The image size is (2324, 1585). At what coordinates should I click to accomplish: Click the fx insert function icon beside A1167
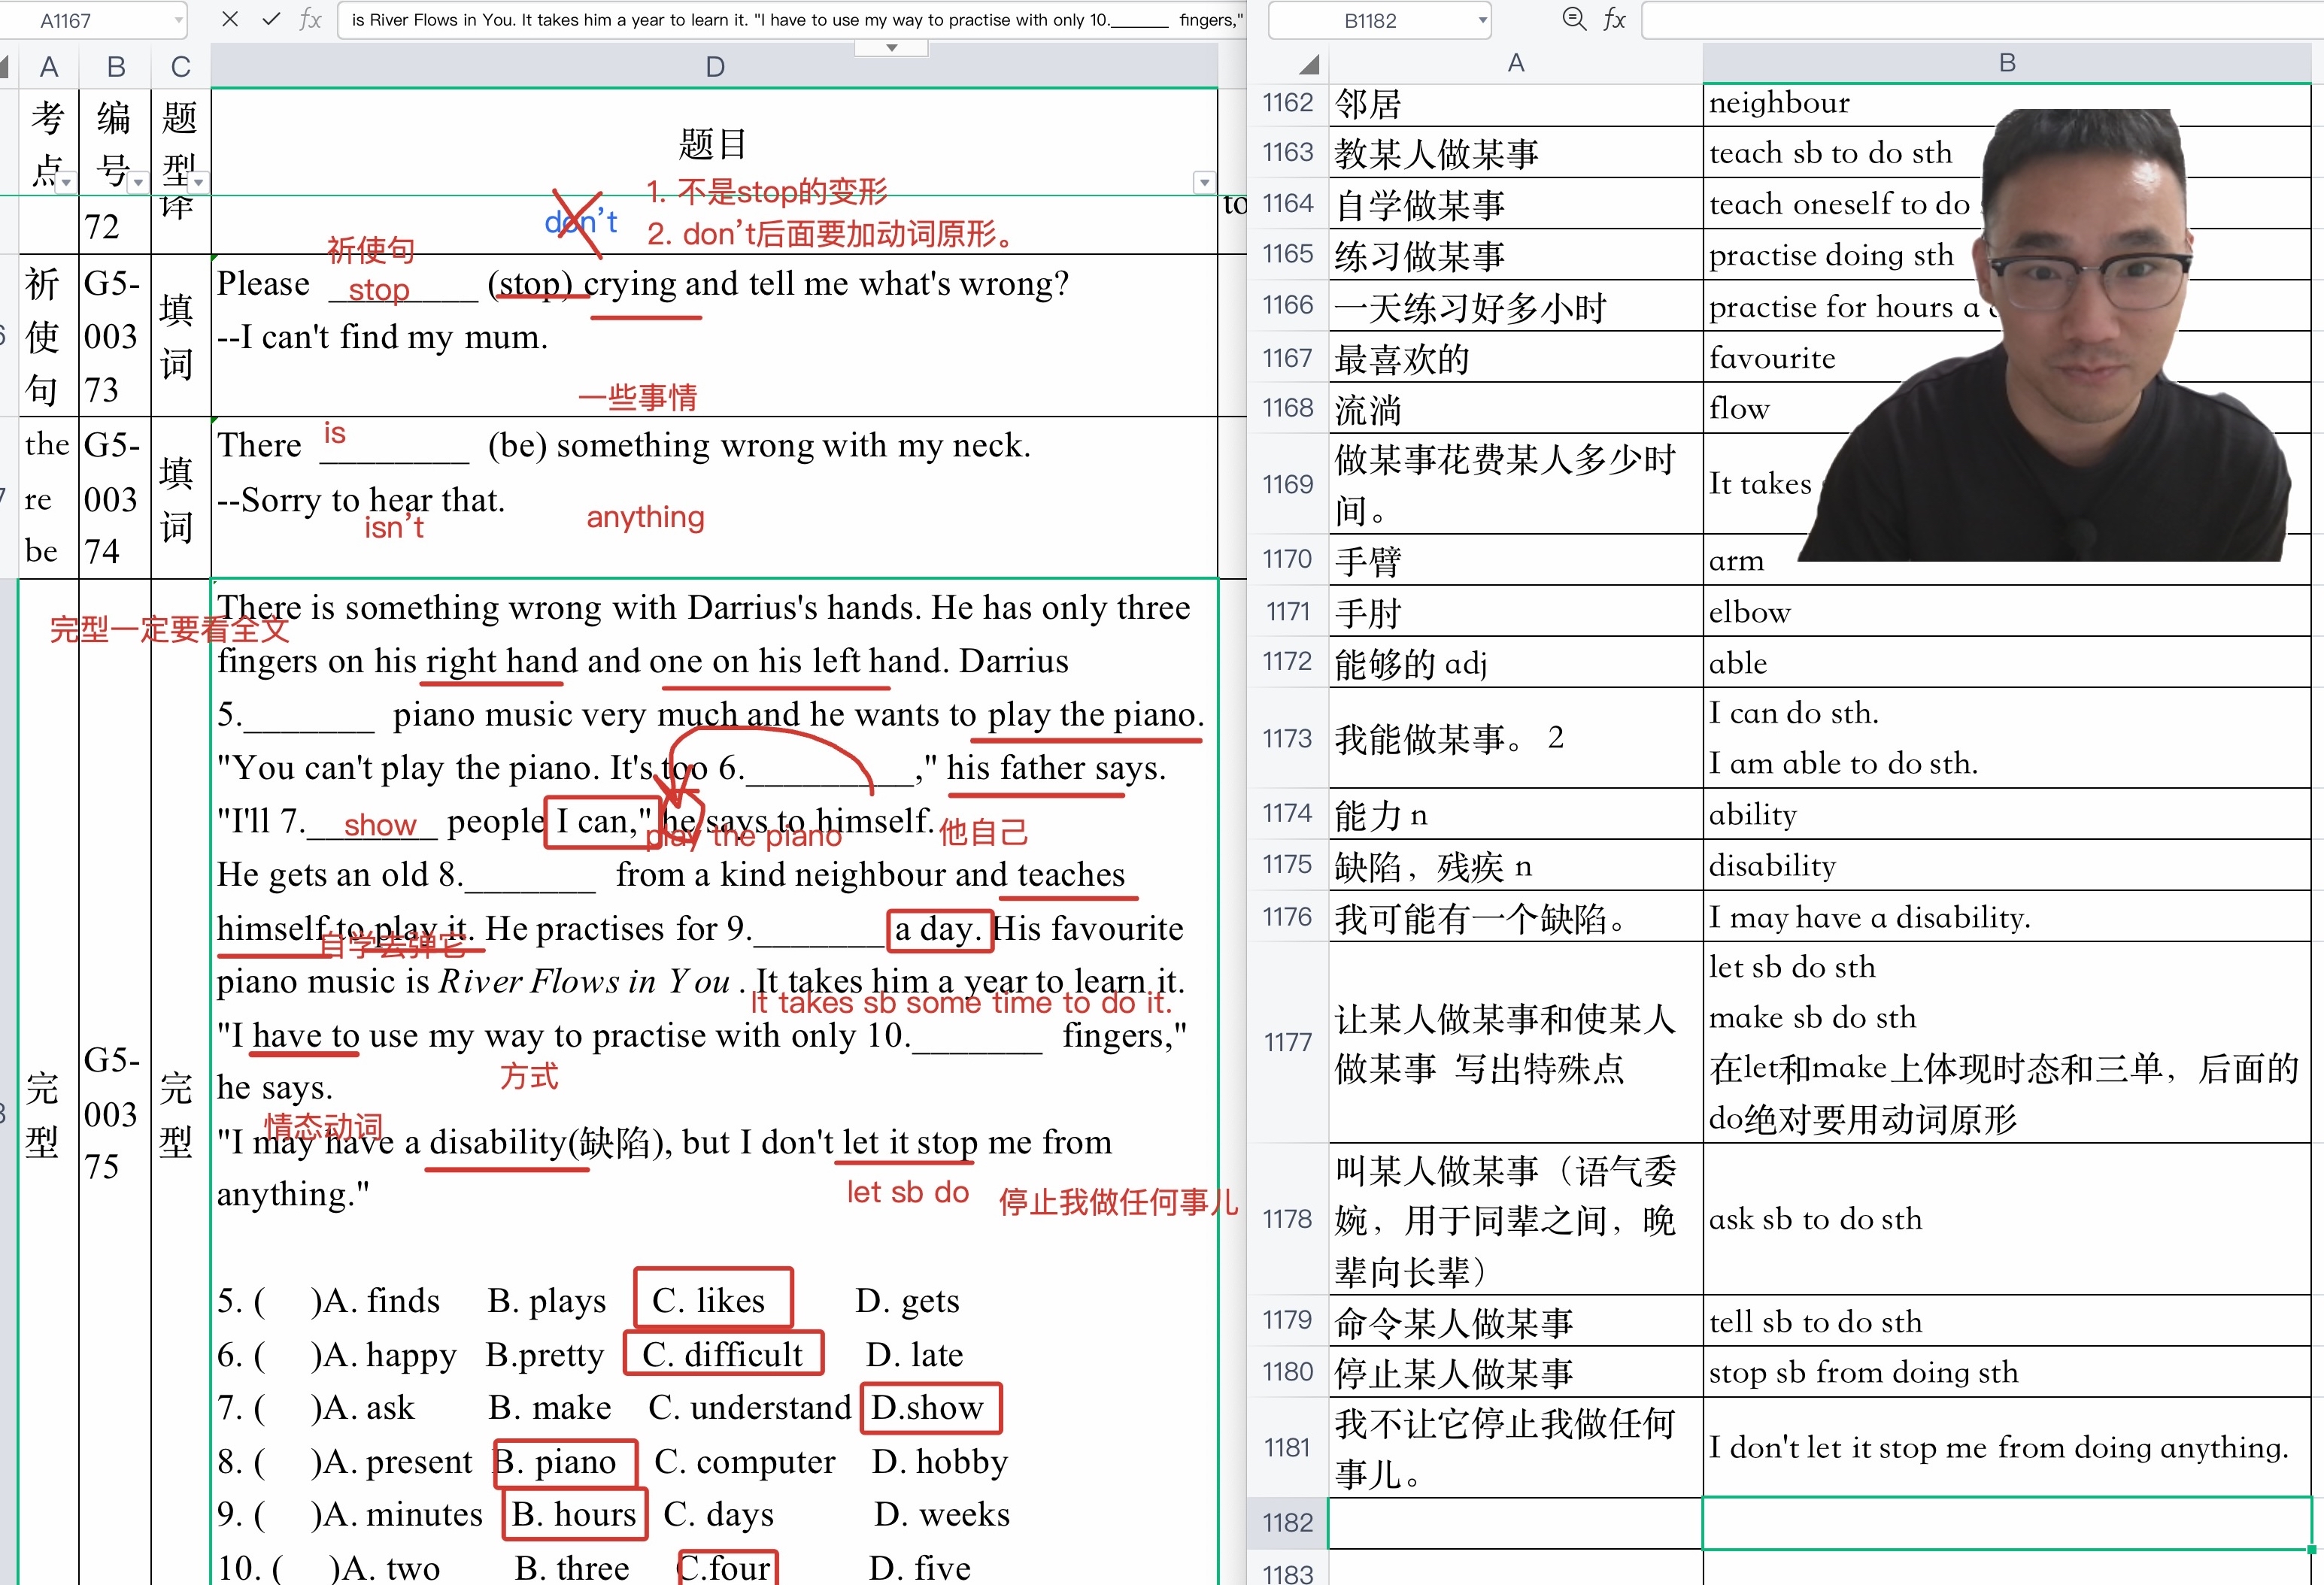(x=311, y=19)
